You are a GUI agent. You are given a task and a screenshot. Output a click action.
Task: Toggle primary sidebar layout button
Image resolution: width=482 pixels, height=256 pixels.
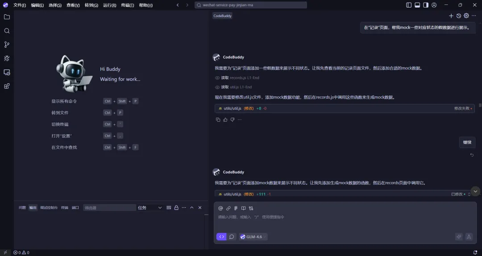click(409, 5)
